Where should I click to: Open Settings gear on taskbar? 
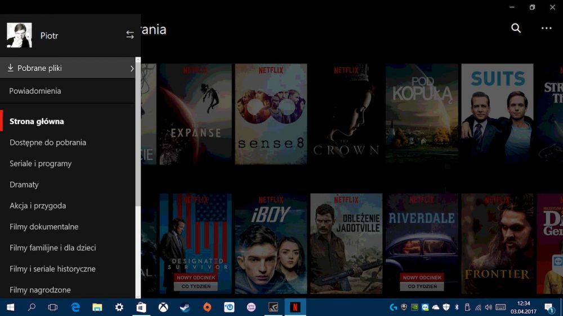[119, 307]
